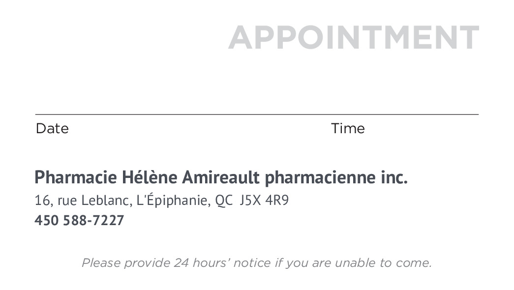This screenshot has width=514, height=290.
Task: Click the blank line above Date
Action: [148, 114]
